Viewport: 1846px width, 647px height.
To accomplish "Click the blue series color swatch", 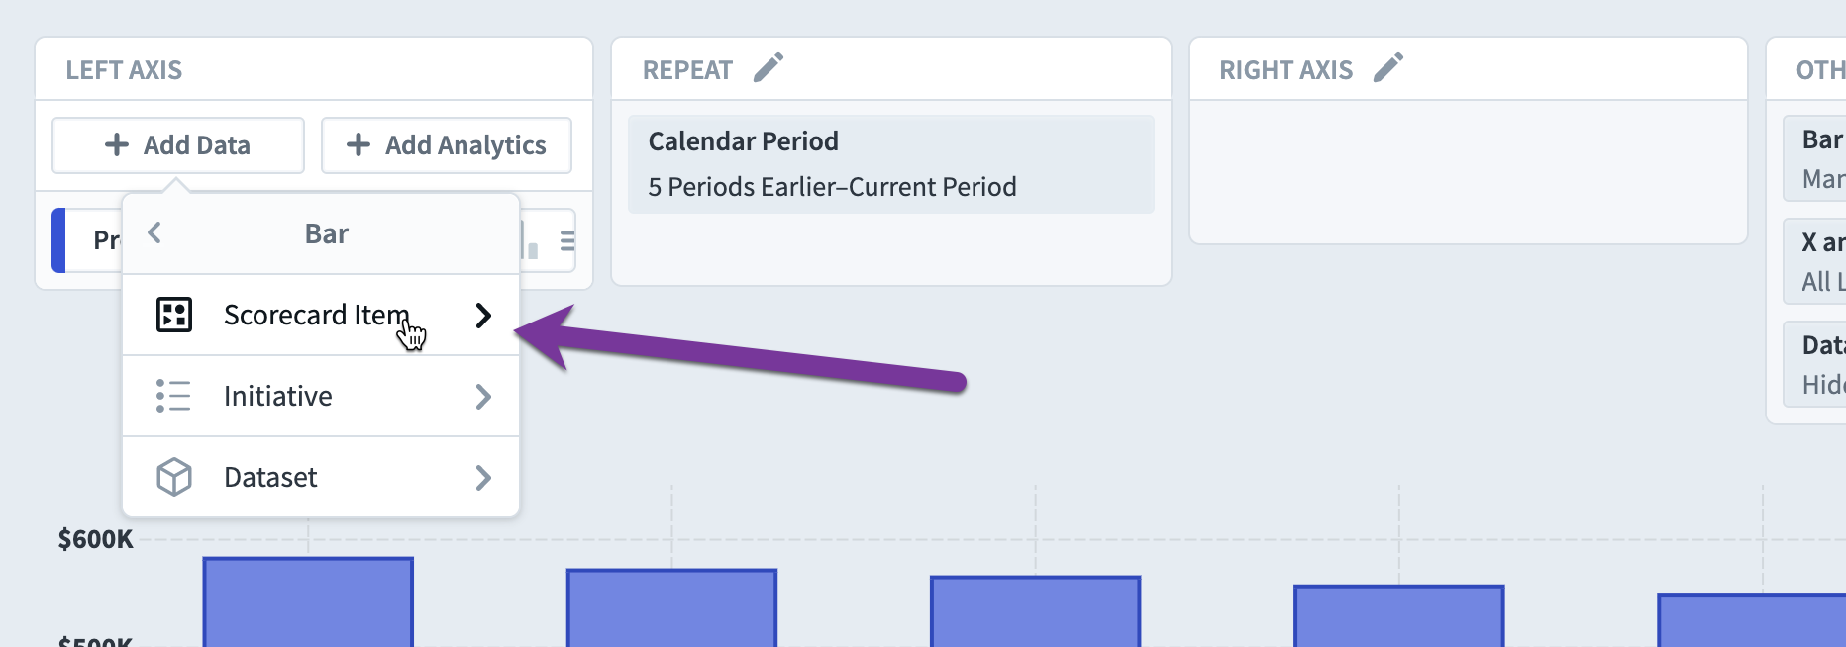I will [x=58, y=240].
